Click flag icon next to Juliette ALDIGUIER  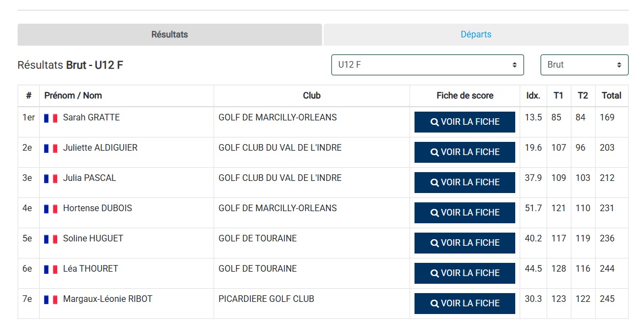pyautogui.click(x=51, y=148)
